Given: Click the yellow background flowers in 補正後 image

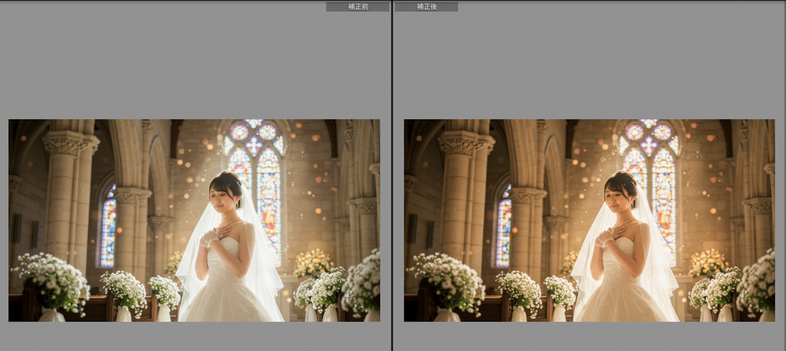Looking at the screenshot, I should (707, 263).
